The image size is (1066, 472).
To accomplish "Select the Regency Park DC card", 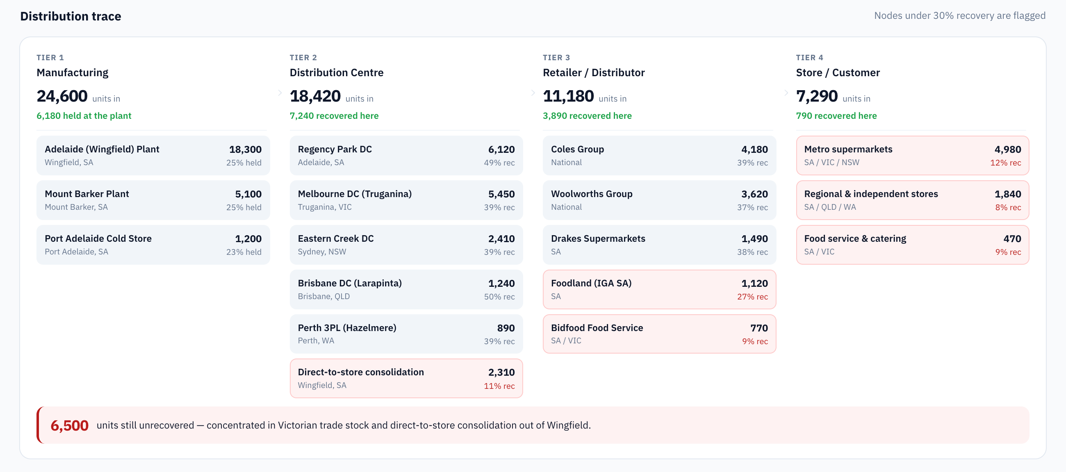I will pos(406,156).
